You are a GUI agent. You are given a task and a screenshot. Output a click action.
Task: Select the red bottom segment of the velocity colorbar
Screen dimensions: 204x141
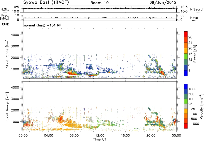pos(186,126)
